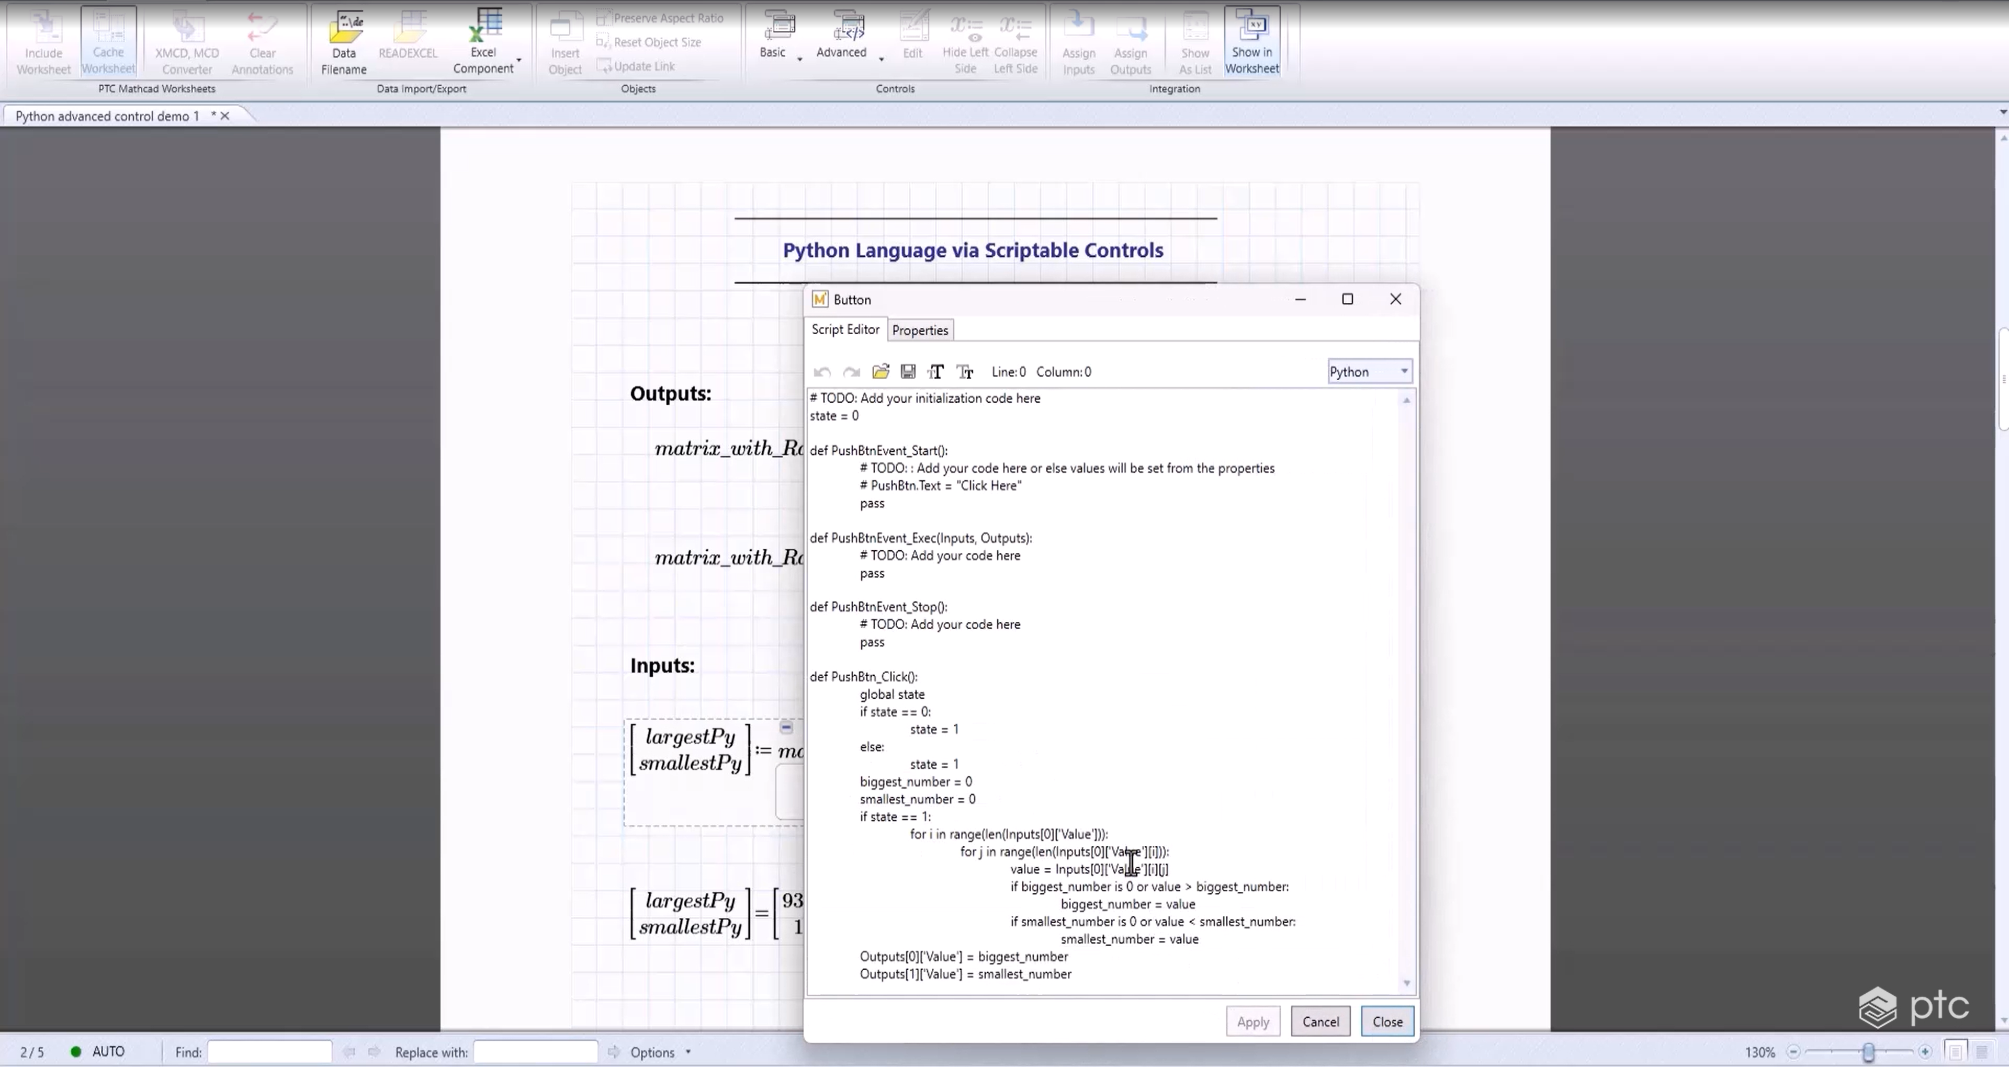Select the Python advanced control demo tab
Viewport: 2009px width, 1067px height.
[108, 116]
